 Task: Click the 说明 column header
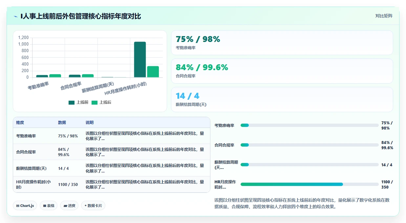click(x=90, y=122)
